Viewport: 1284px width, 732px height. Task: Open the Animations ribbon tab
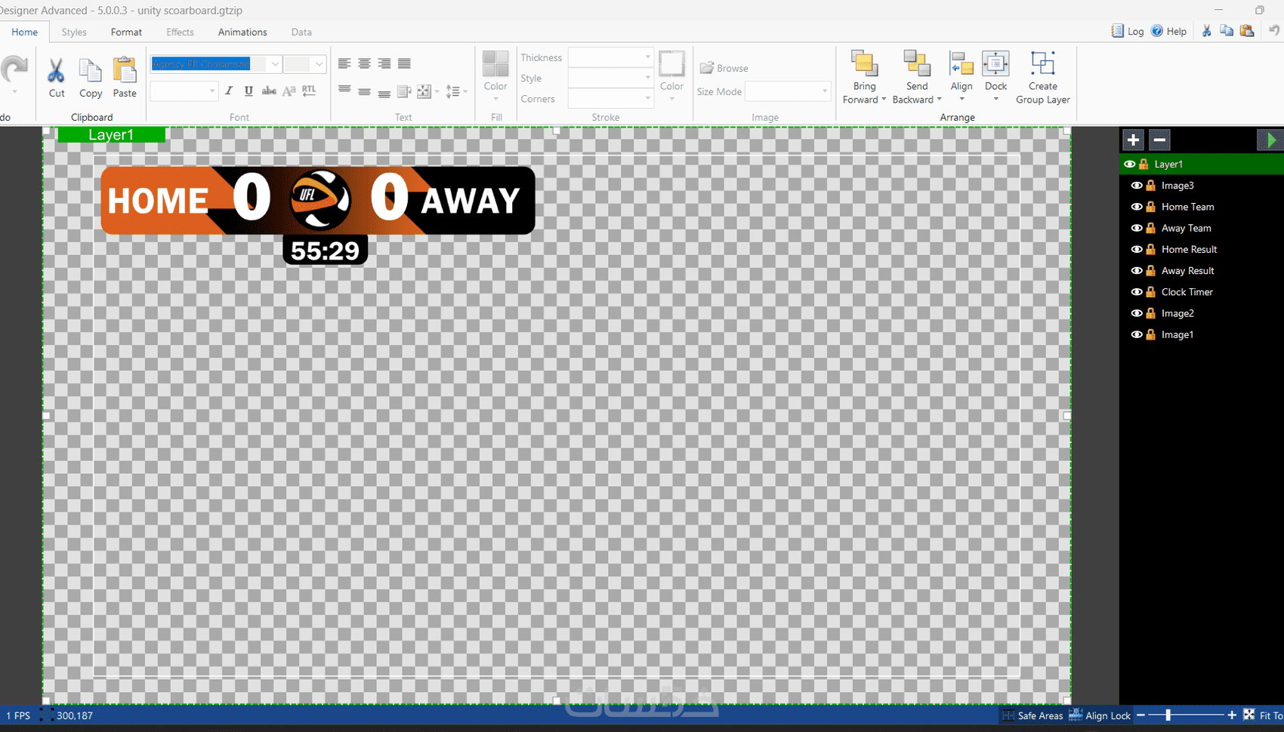pos(242,32)
